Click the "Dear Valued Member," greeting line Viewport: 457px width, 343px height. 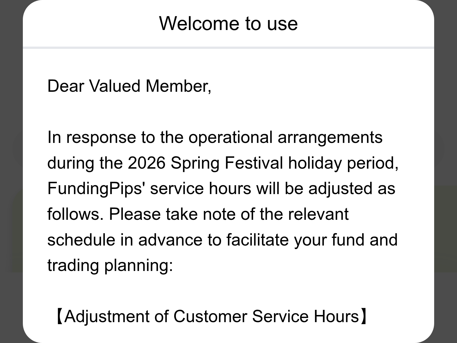click(129, 86)
